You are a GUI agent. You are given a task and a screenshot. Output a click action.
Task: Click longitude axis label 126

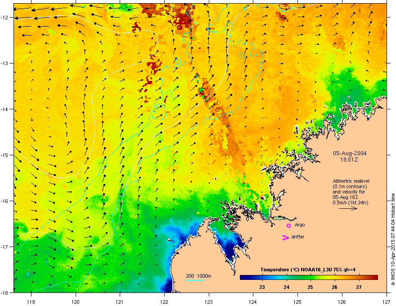tap(342, 301)
